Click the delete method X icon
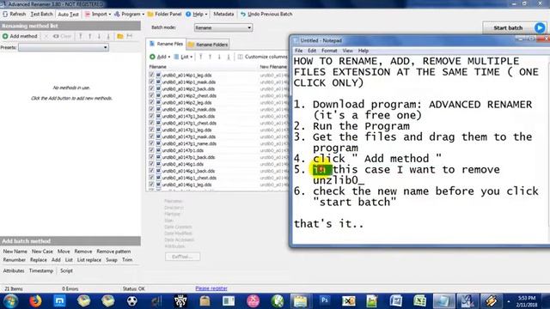 click(x=46, y=36)
